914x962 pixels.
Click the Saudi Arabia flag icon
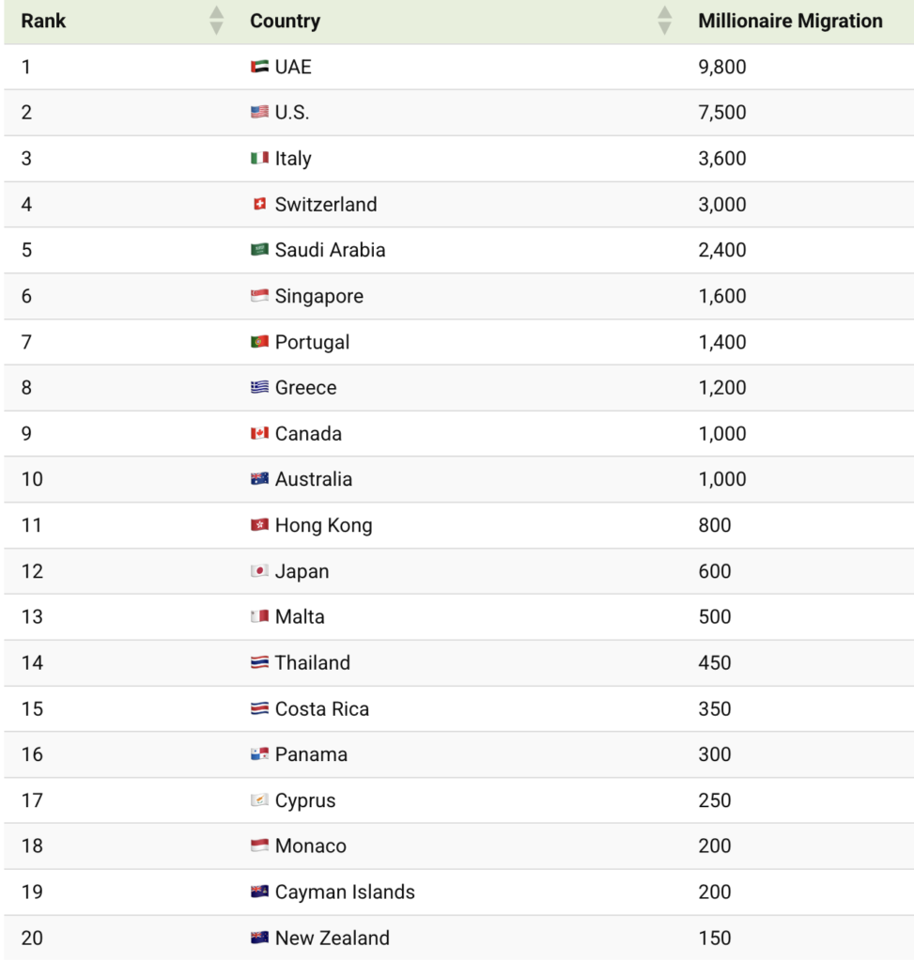click(x=259, y=250)
